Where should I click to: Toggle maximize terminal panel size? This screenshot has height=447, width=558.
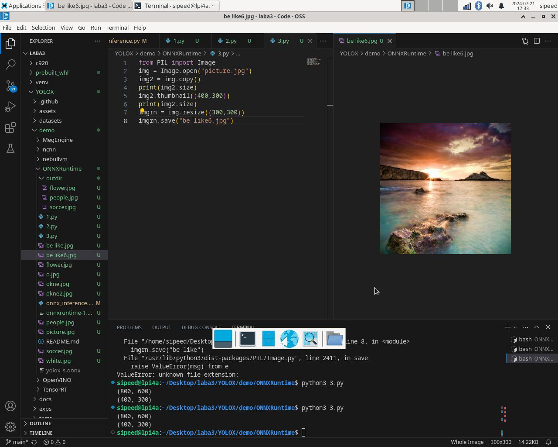537,327
